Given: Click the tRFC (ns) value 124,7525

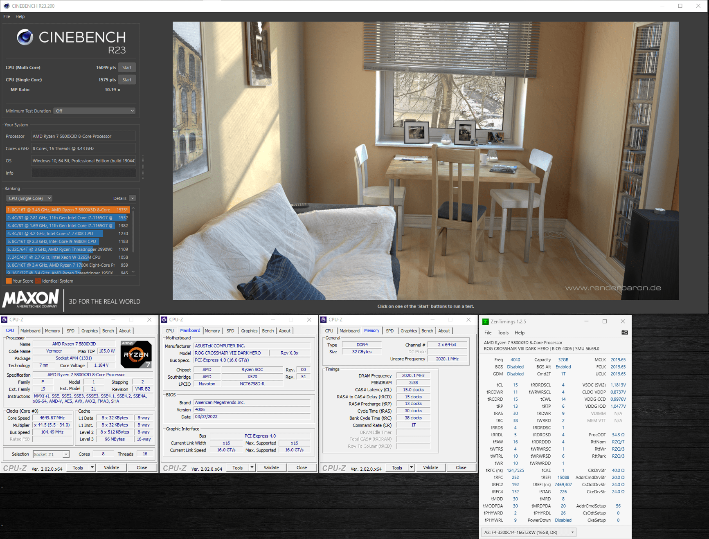Looking at the screenshot, I should point(515,470).
